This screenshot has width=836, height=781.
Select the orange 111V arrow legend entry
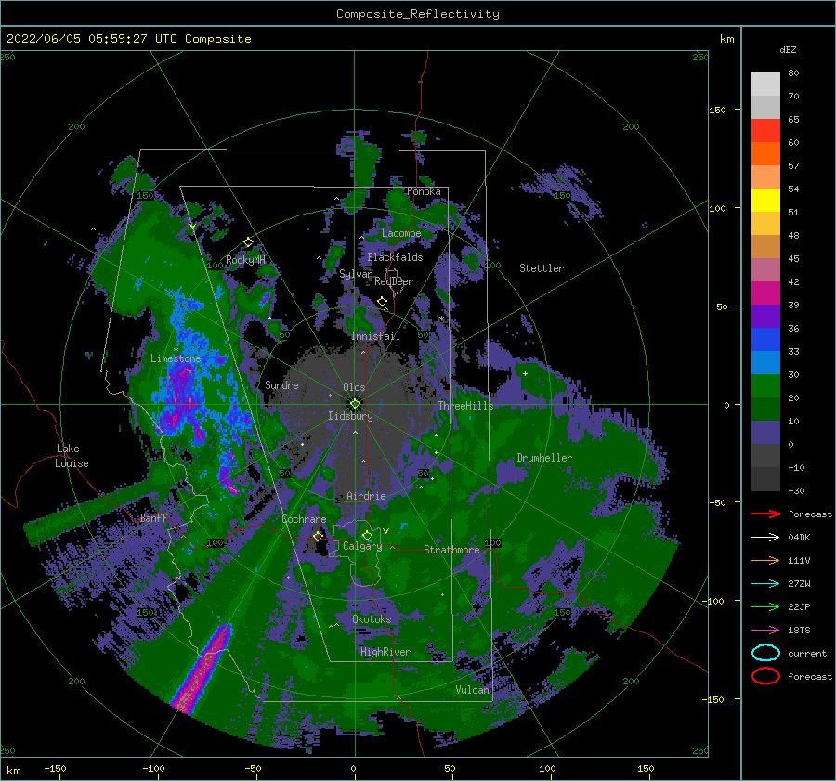coord(765,560)
